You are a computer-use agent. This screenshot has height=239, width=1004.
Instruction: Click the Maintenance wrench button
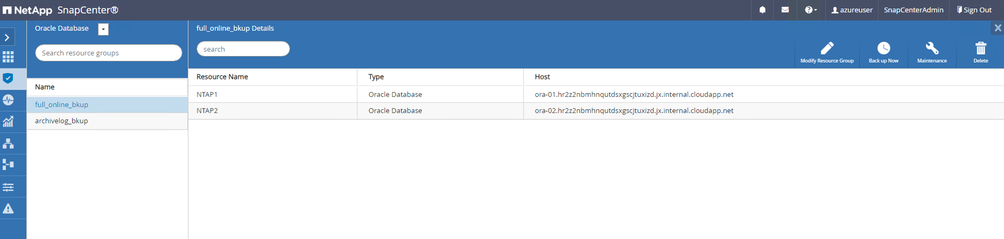pyautogui.click(x=932, y=52)
